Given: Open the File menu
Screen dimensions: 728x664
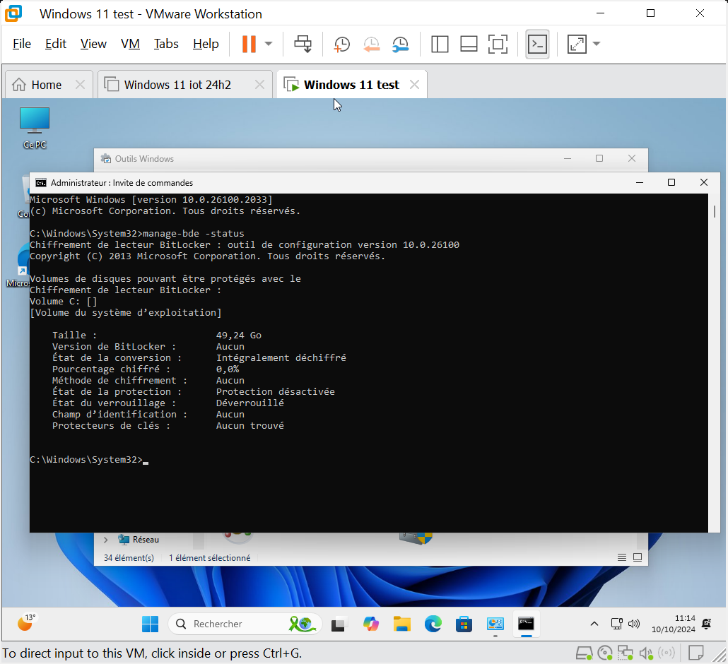Looking at the screenshot, I should (22, 44).
